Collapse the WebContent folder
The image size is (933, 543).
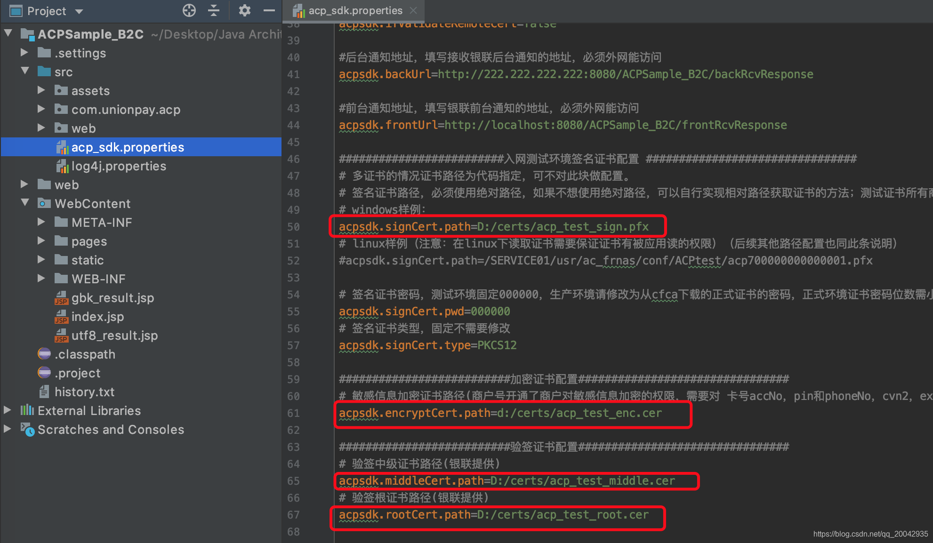(25, 203)
